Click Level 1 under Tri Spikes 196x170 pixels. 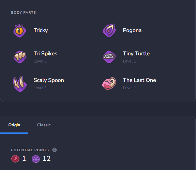click(40, 61)
